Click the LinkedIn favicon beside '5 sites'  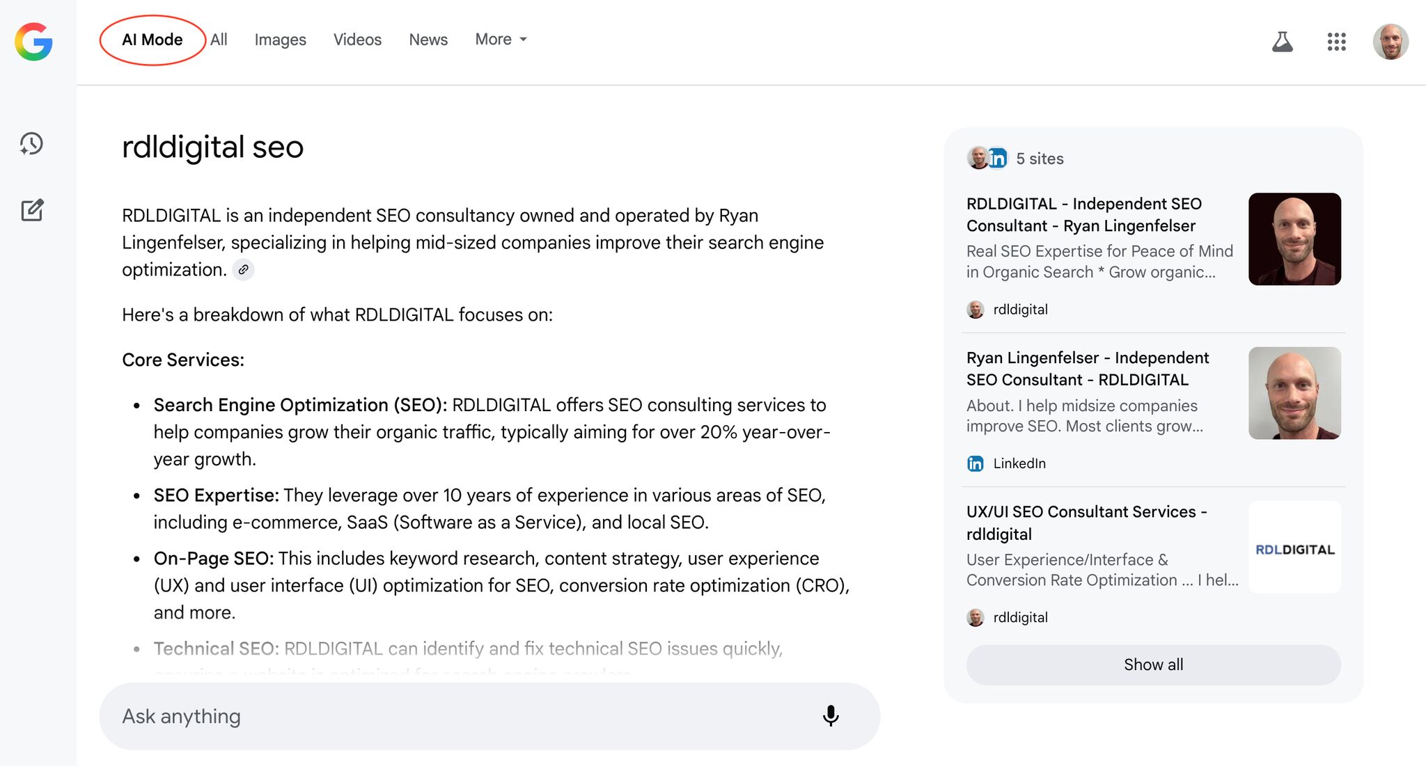click(998, 159)
